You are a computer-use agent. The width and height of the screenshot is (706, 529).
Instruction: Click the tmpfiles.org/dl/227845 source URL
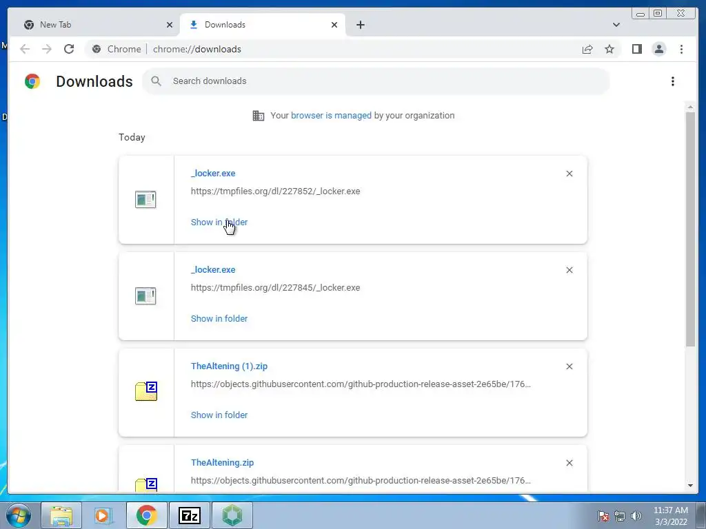tap(276, 287)
